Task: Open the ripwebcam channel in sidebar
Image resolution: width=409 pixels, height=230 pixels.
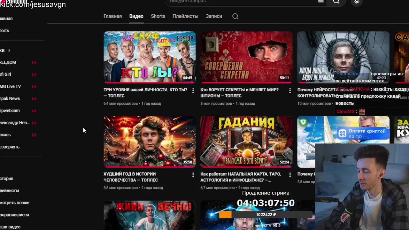Action: click(10, 111)
